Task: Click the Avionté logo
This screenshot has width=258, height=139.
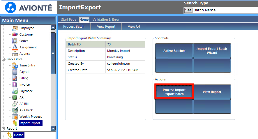Action: 29,7
